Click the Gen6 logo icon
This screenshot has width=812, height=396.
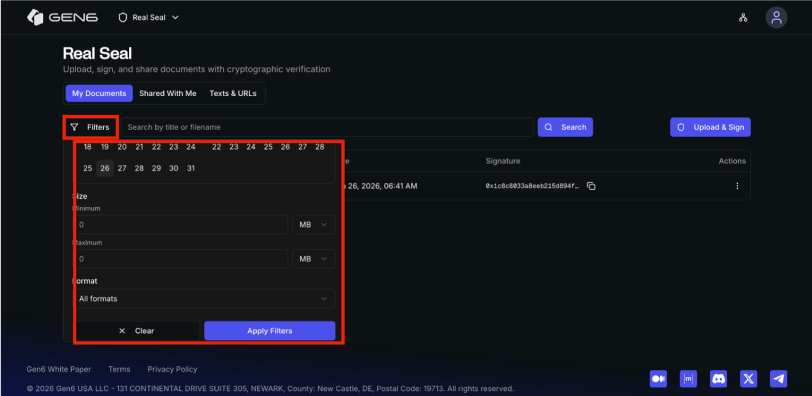coord(36,18)
